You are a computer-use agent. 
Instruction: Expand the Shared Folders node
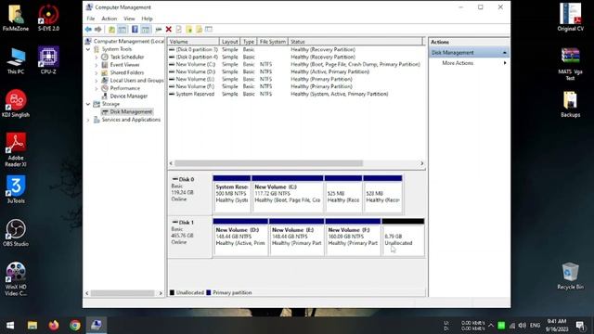[97, 72]
